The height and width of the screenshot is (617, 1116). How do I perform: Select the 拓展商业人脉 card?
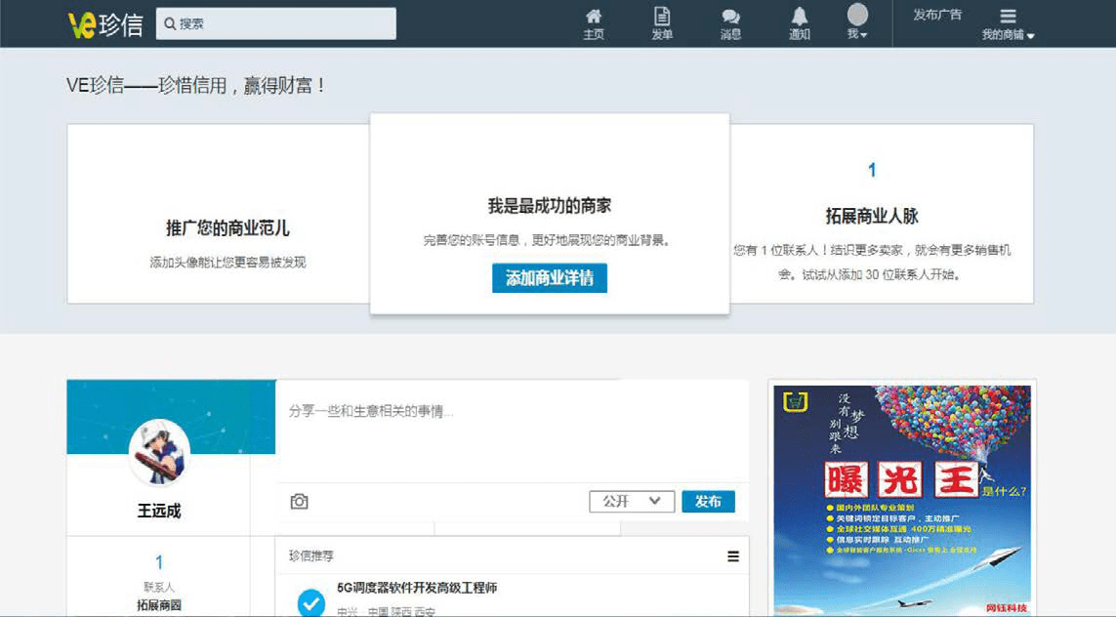[872, 215]
